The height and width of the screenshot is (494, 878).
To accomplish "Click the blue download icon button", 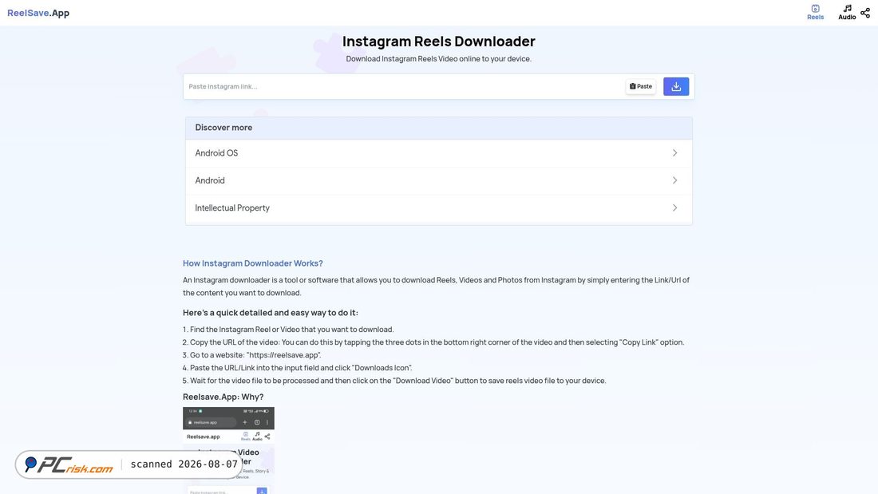I will click(676, 86).
